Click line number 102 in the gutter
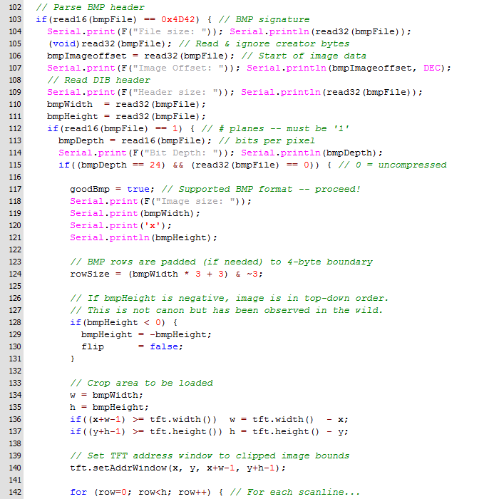This screenshot has width=499, height=499. point(15,6)
